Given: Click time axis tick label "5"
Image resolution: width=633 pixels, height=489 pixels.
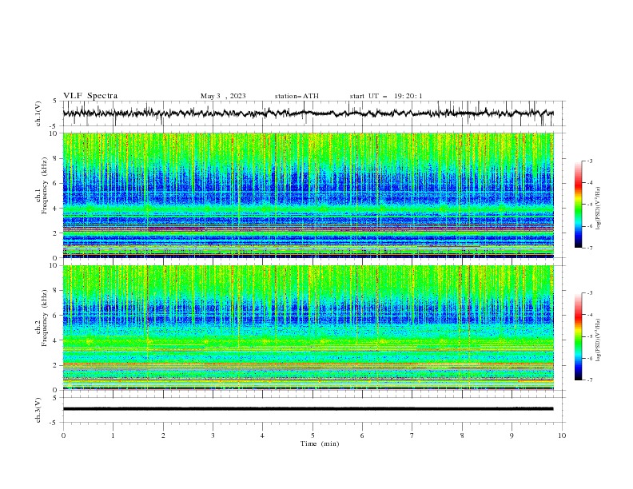Looking at the screenshot, I should [x=313, y=435].
